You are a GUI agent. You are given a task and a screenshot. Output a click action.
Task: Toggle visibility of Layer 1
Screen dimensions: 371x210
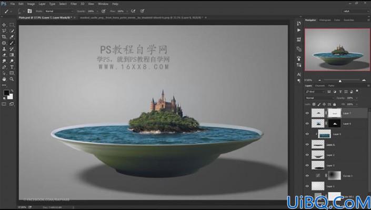307,186
